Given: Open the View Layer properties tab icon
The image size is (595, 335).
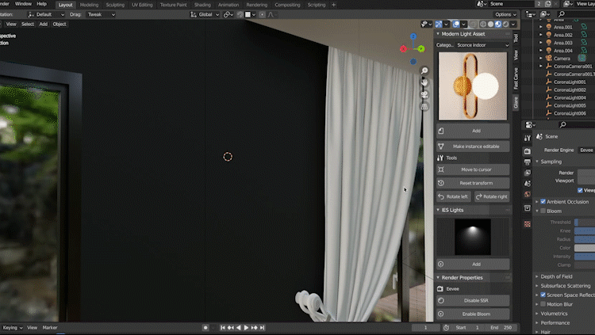Looking at the screenshot, I should [x=528, y=173].
